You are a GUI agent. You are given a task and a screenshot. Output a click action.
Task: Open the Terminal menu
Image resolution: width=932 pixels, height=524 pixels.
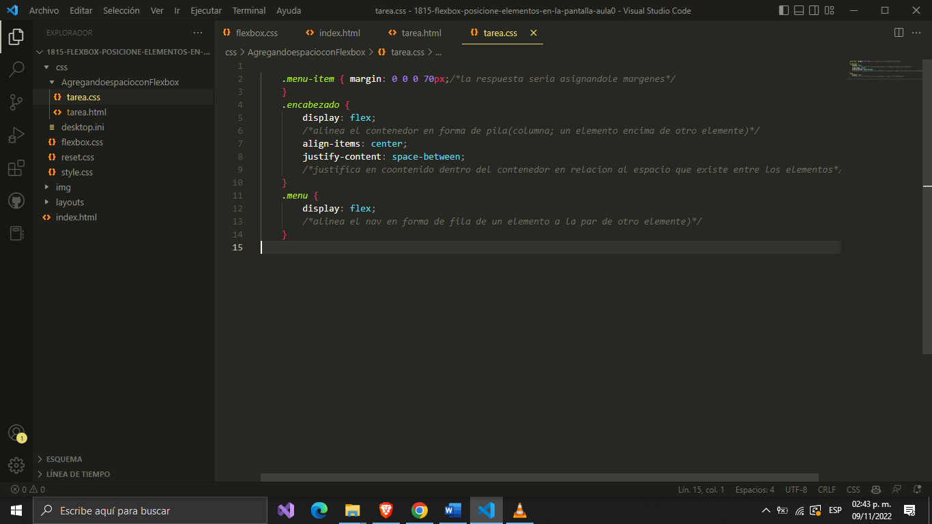click(x=248, y=10)
